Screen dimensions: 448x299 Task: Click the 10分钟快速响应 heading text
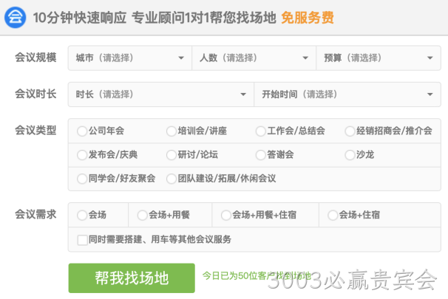point(79,18)
